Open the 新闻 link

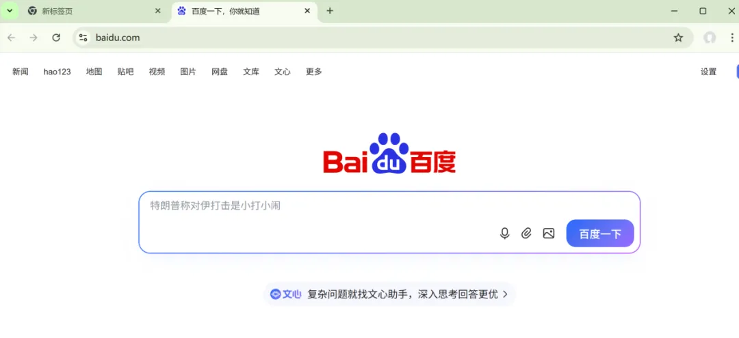click(21, 72)
